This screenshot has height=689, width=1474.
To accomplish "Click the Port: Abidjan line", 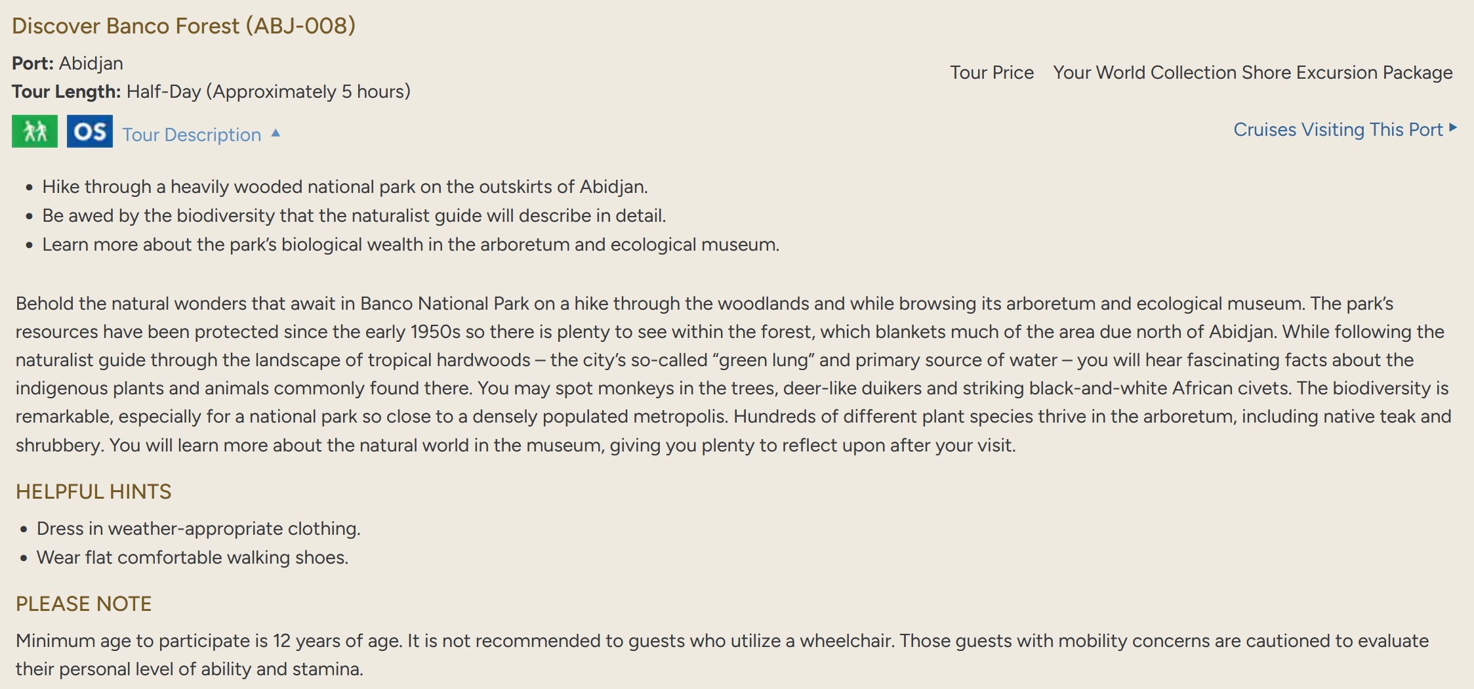I will (x=68, y=63).
